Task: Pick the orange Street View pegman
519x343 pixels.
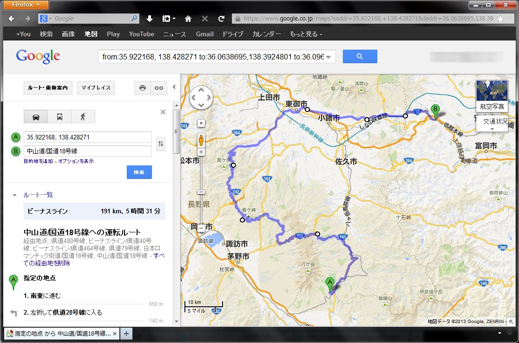Action: click(x=201, y=140)
